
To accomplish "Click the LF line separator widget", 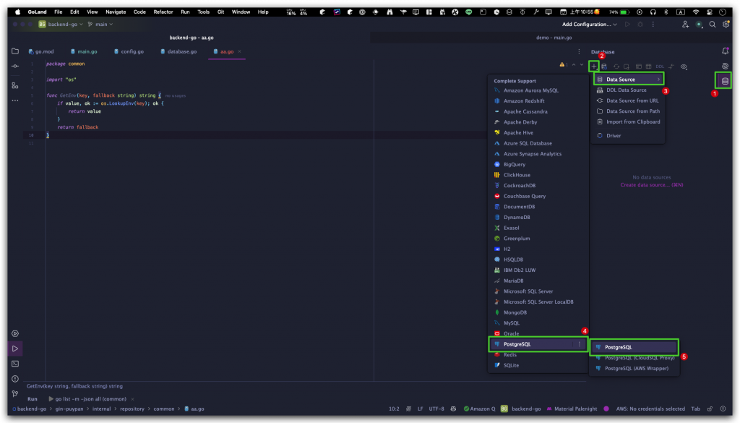I will click(420, 409).
